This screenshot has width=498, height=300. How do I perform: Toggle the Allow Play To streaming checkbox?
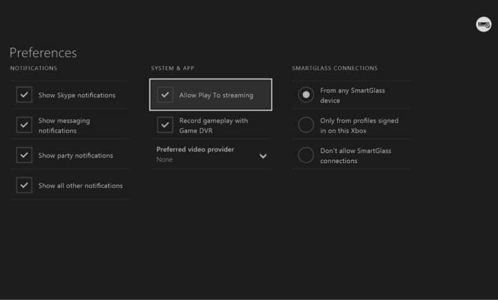[165, 95]
